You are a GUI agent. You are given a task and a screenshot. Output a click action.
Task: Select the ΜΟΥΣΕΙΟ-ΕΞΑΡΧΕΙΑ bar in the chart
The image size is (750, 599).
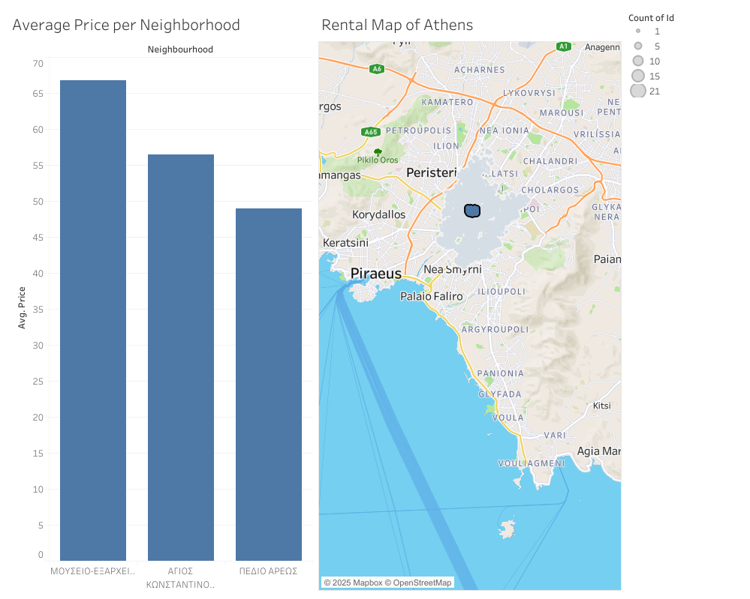coord(93,320)
